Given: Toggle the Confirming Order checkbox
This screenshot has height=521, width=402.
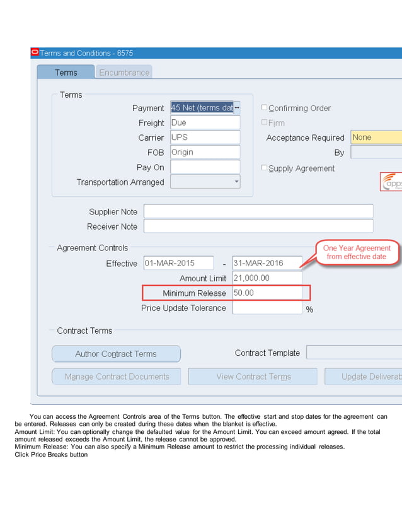Looking at the screenshot, I should (x=264, y=107).
